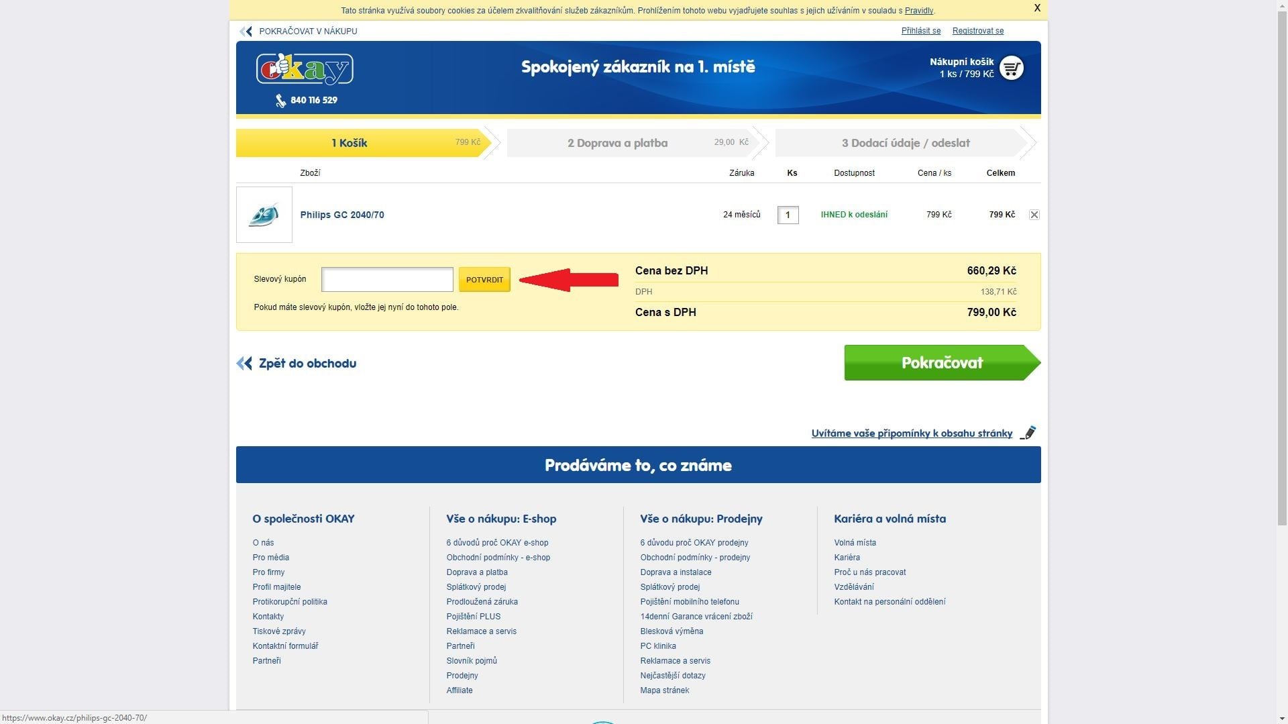
Task: Click the Potvrdit coupon button
Action: 484,280
